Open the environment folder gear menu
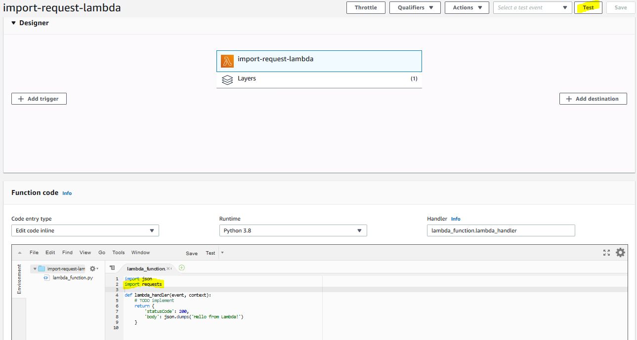637x340 pixels. 93,269
